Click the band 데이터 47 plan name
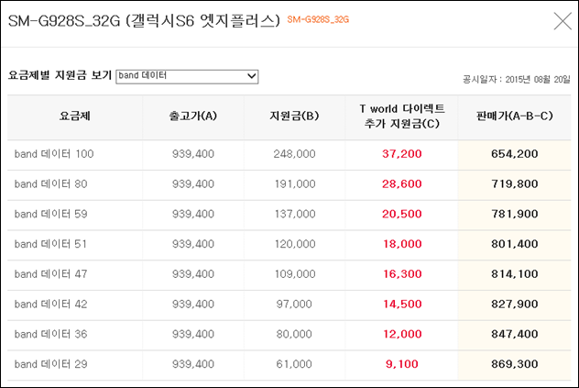The image size is (579, 388). point(51,273)
